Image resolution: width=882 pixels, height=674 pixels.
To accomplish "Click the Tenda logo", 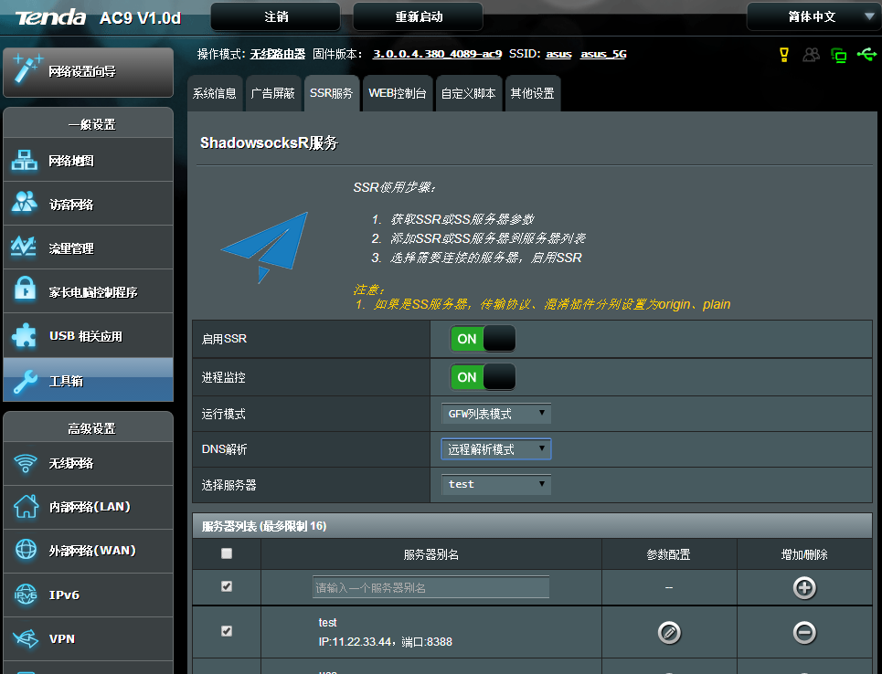I will click(50, 17).
